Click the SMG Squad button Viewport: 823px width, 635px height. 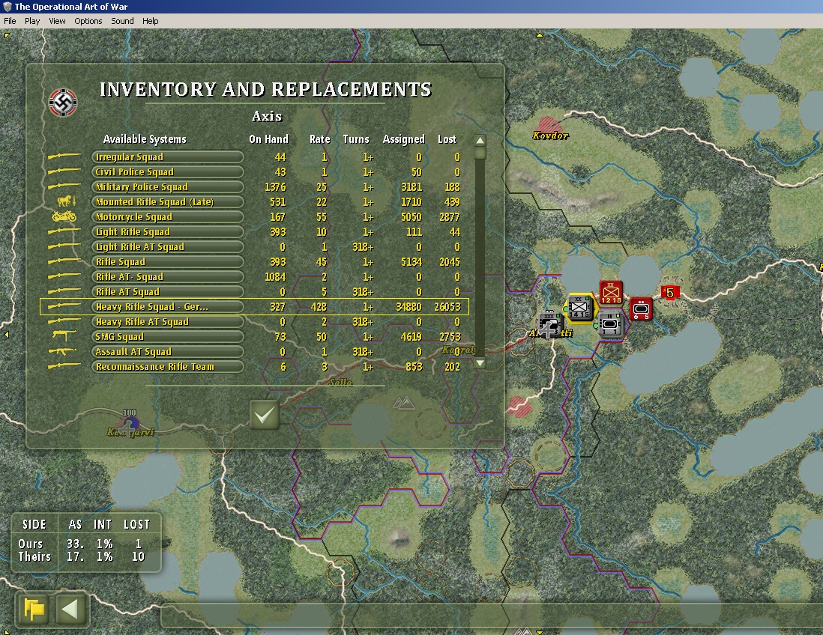point(167,337)
